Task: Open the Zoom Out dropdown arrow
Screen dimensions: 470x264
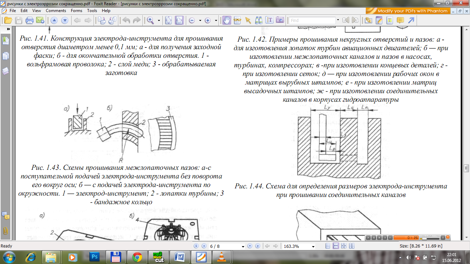Action: point(200,21)
